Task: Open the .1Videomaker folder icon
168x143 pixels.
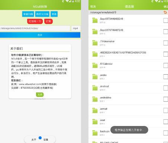Action: [95, 43]
